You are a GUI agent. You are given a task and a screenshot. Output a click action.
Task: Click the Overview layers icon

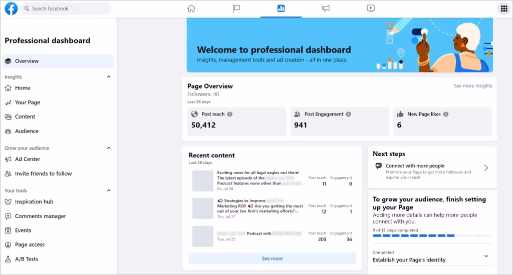point(8,61)
